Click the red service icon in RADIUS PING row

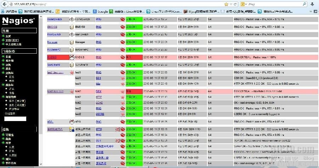pyautogui.click(x=123, y=57)
